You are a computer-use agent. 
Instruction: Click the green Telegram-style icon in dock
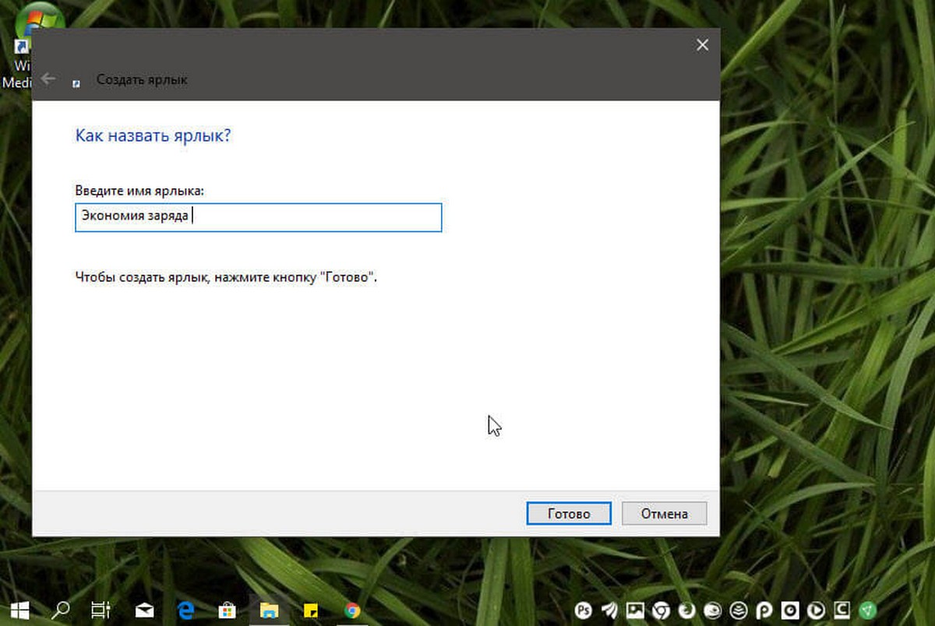point(868,610)
